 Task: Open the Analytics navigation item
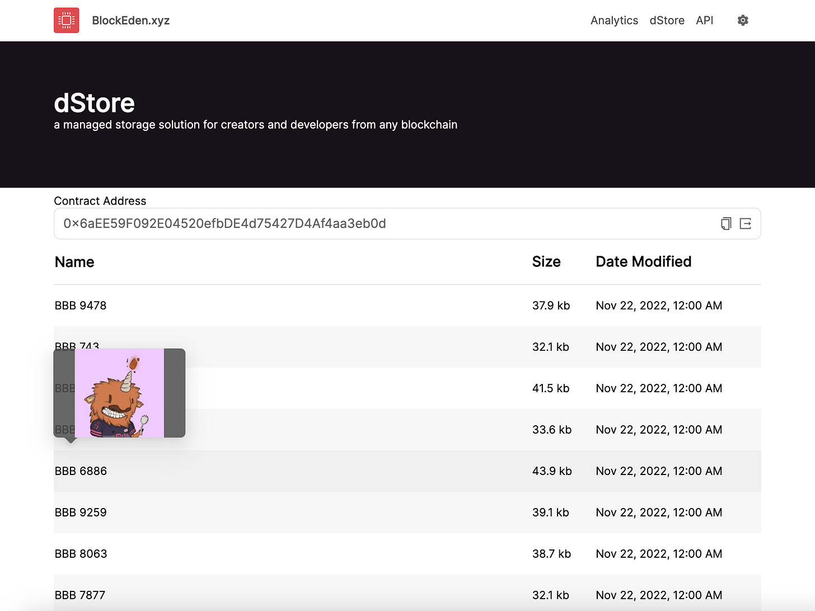614,21
